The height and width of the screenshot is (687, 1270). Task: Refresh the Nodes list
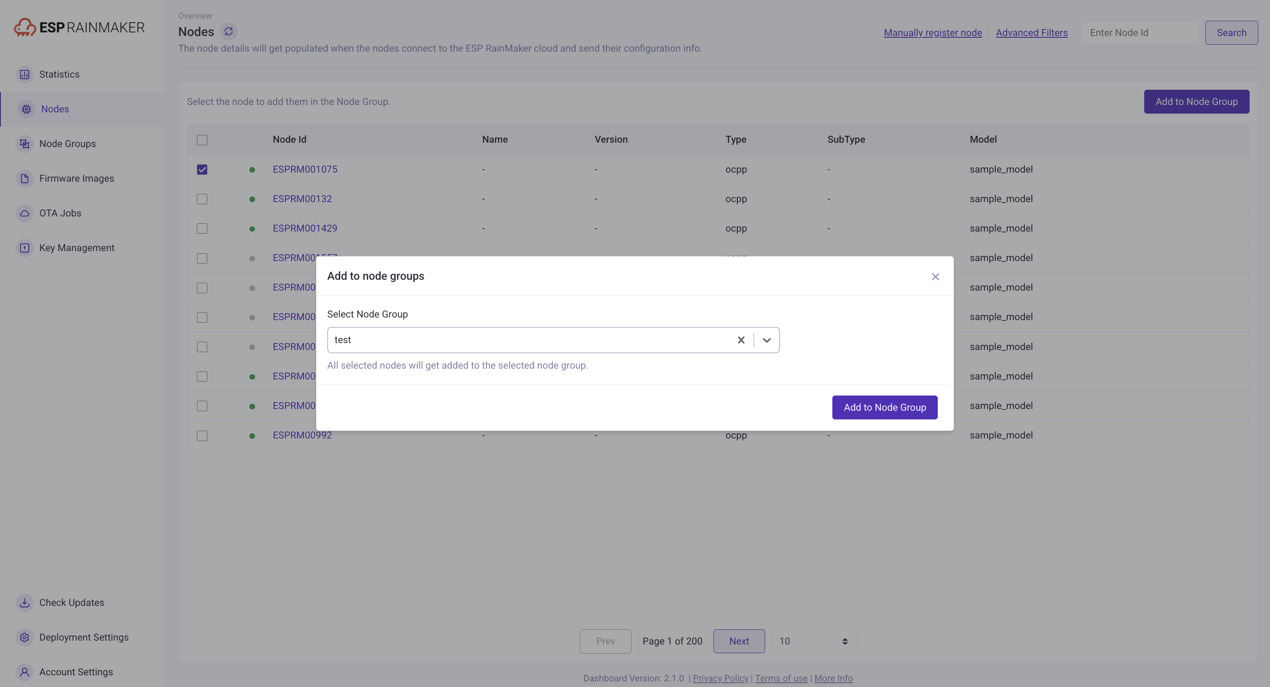pyautogui.click(x=228, y=32)
